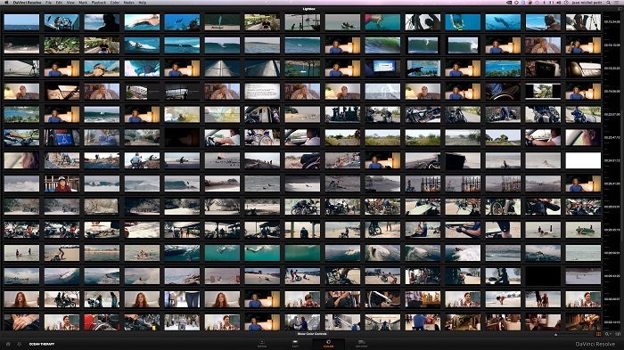Click the small icon right of Lightbox title
The width and height of the screenshot is (624, 350).
(620, 9)
